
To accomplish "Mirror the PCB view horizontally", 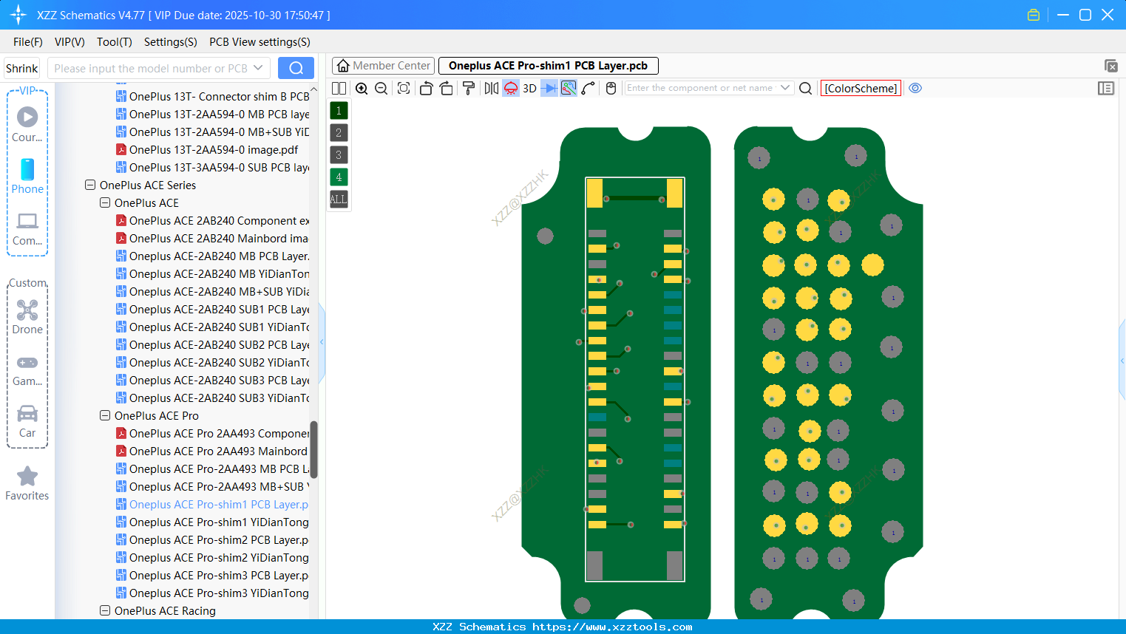I will (492, 89).
